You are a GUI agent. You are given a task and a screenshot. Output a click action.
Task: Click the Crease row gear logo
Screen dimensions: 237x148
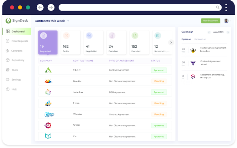click(x=48, y=125)
